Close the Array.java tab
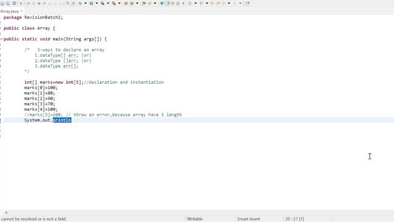Image resolution: width=394 pixels, height=222 pixels. click(x=22, y=11)
